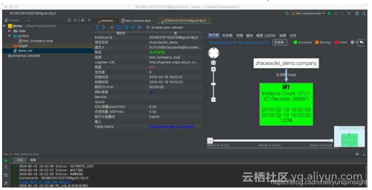This screenshot has height=190, width=372.
Task: Click the timeline play button
Action: 210,140
